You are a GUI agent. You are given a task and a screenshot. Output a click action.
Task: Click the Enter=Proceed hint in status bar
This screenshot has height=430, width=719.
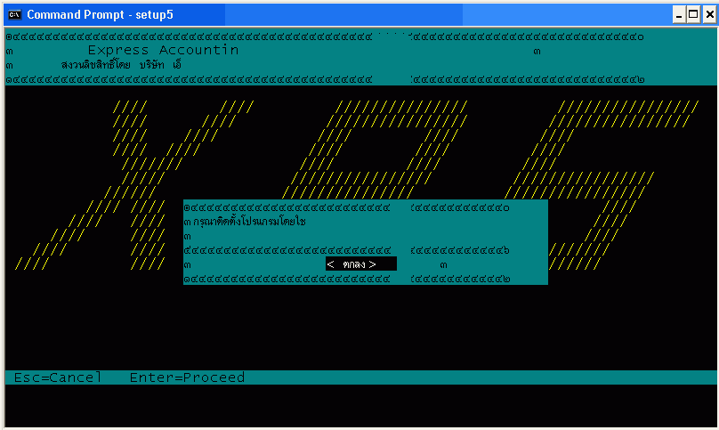(x=187, y=377)
